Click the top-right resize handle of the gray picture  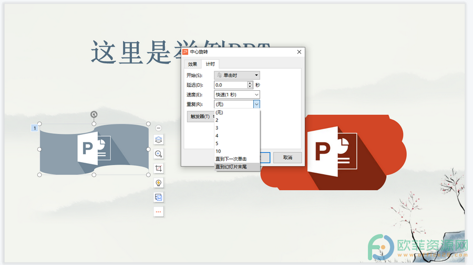(148, 124)
